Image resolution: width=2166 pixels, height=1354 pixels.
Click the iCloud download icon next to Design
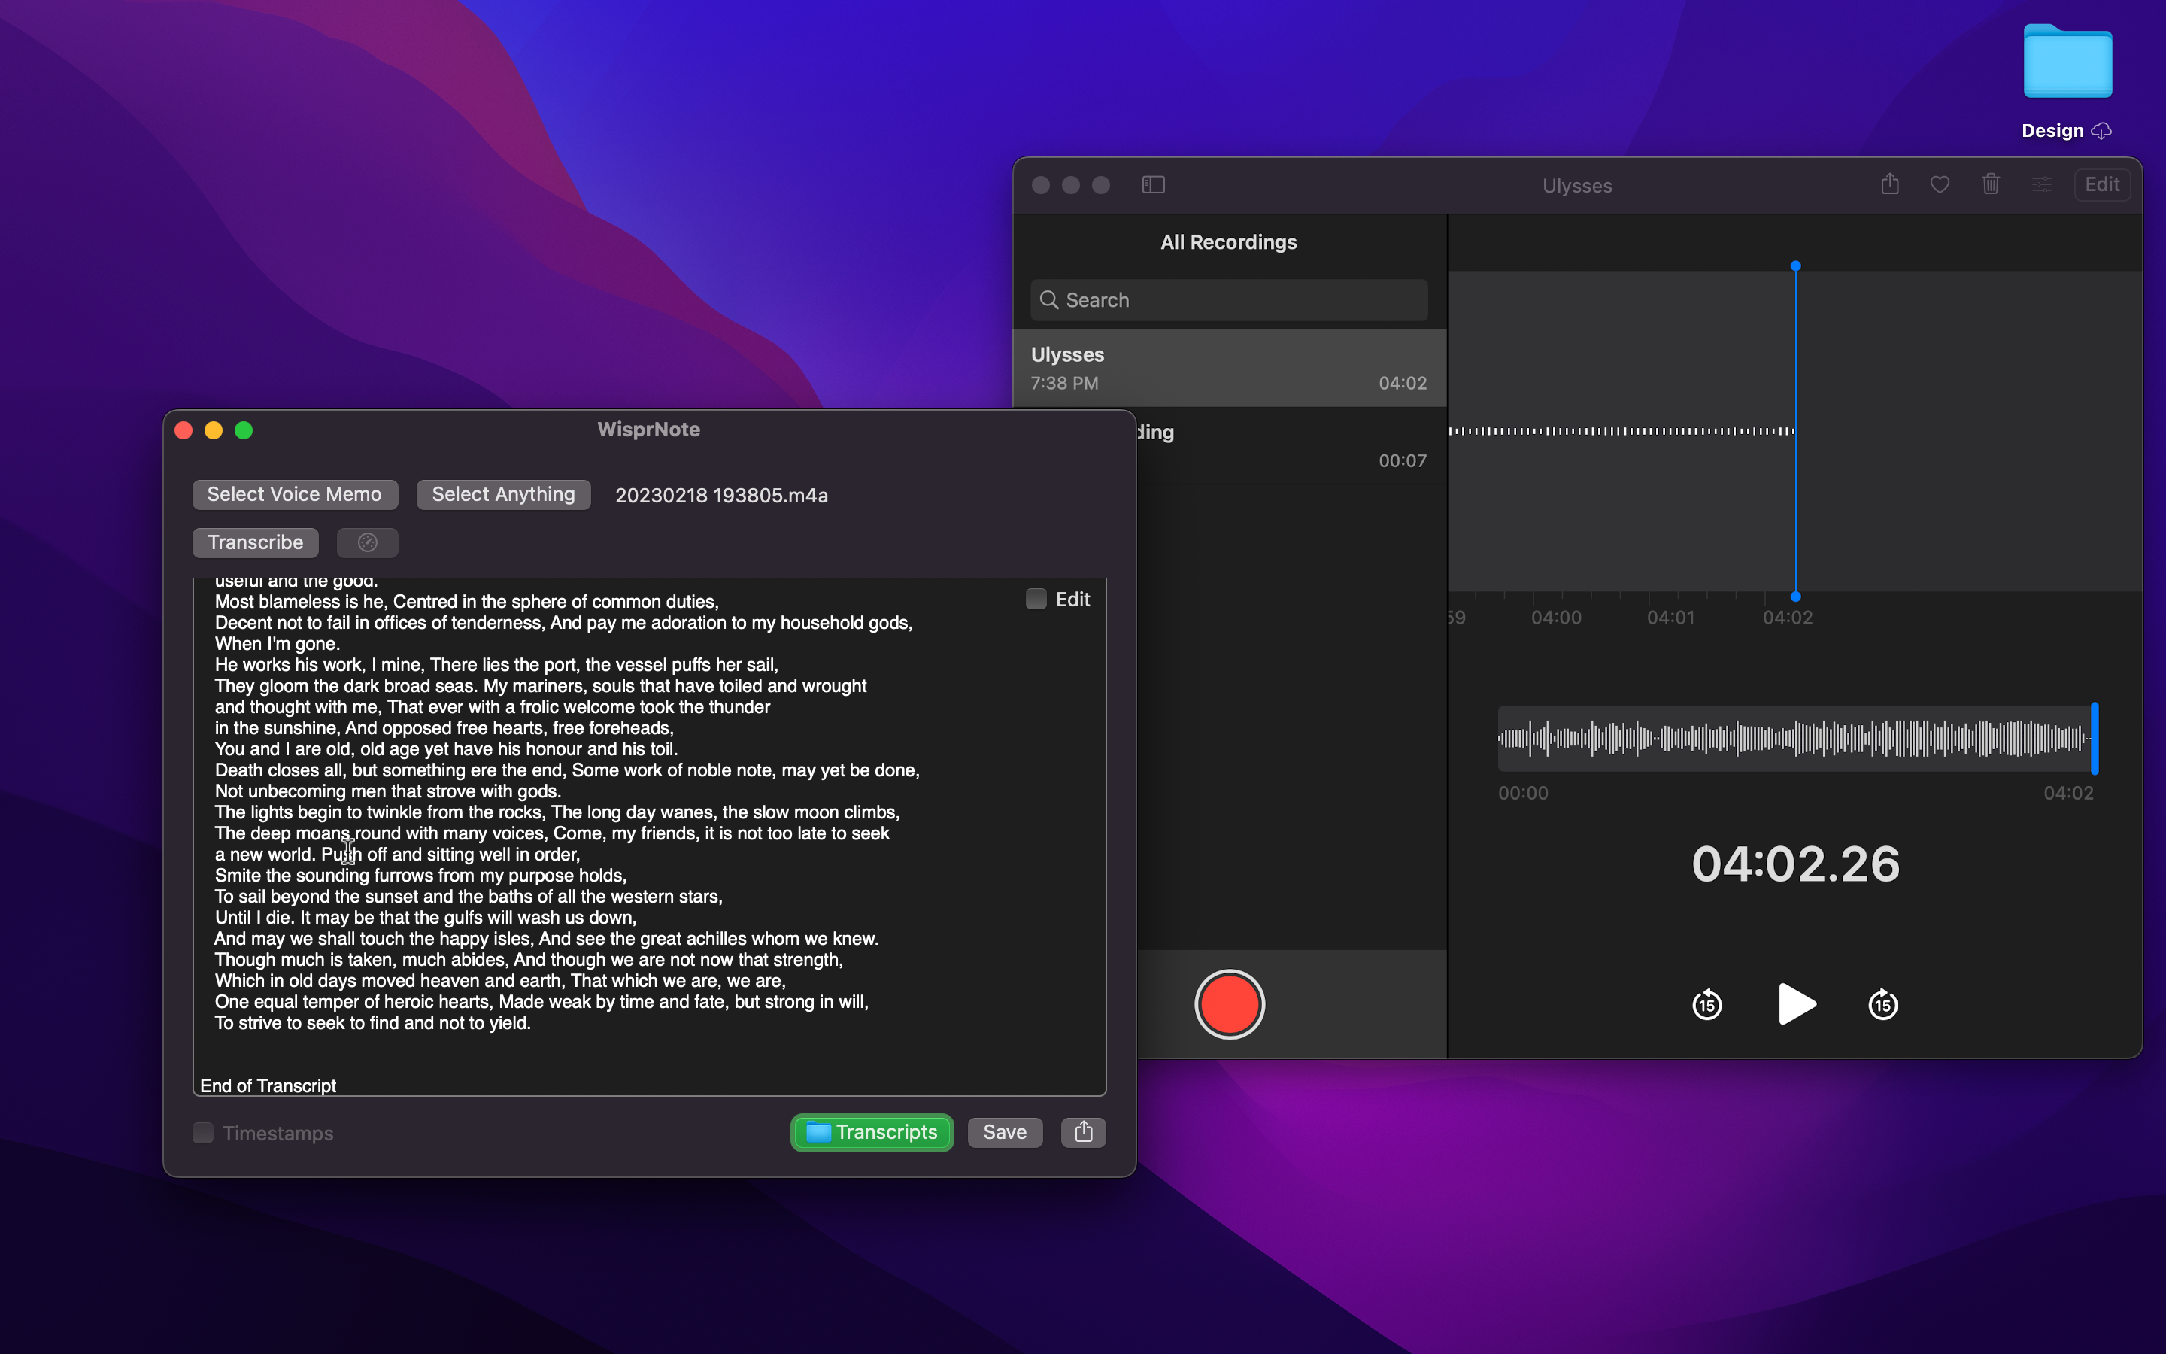(2101, 131)
